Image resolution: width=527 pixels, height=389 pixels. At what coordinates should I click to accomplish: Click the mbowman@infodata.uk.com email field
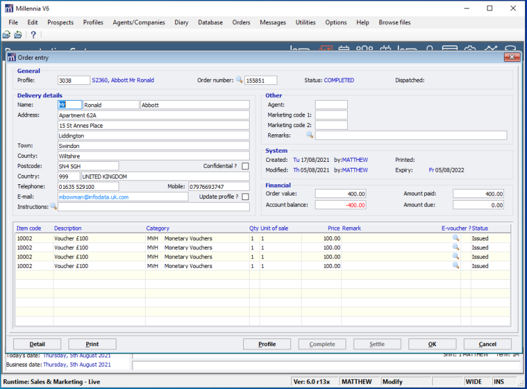pyautogui.click(x=122, y=197)
